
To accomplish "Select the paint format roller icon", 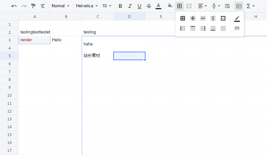I will pyautogui.click(x=33, y=6).
